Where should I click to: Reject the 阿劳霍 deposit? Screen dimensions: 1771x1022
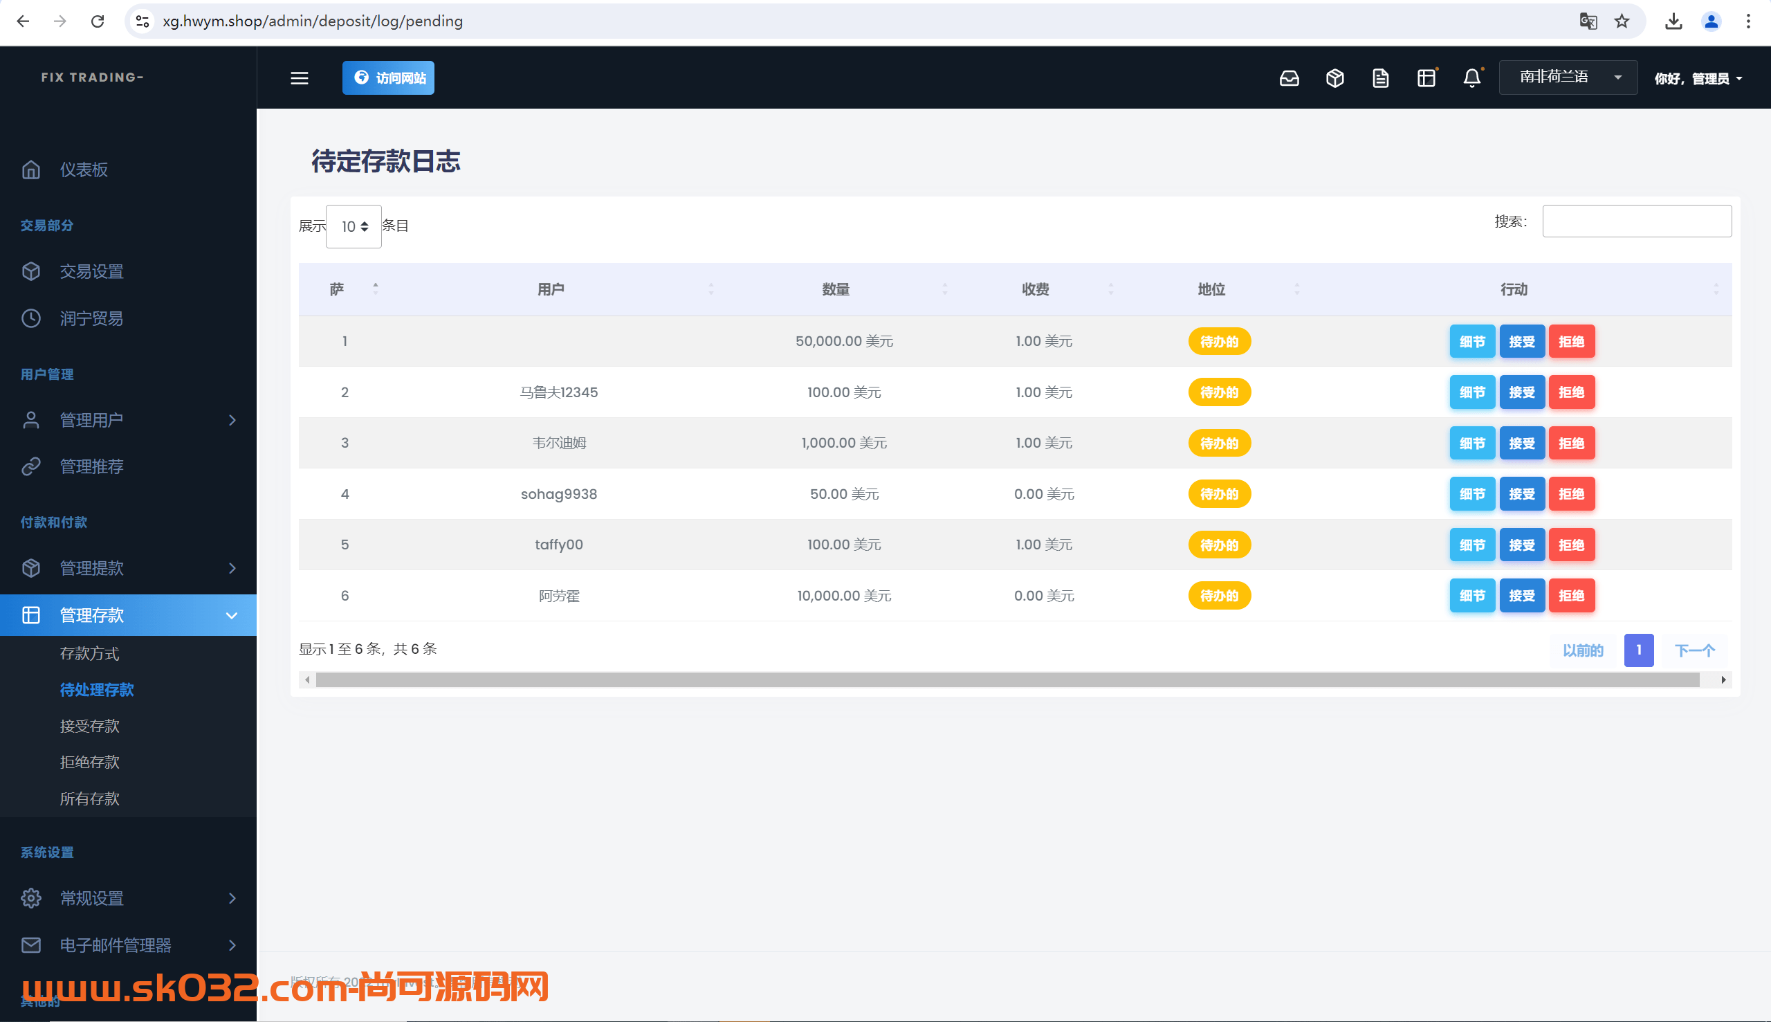click(x=1572, y=596)
